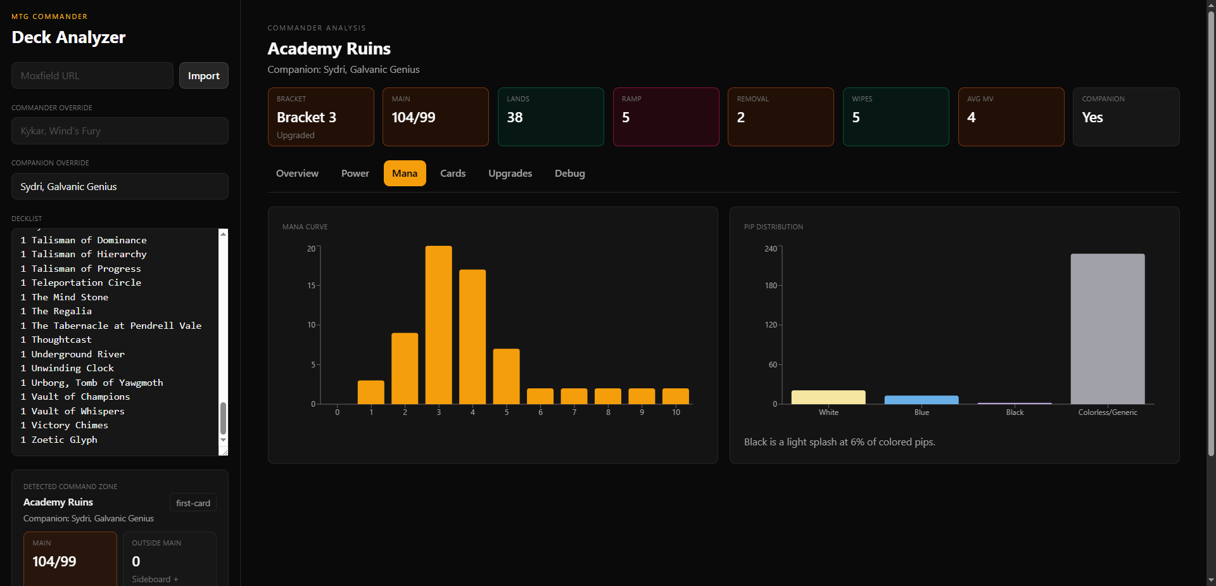
Task: Click the Lands 38 stat card
Action: coord(551,117)
